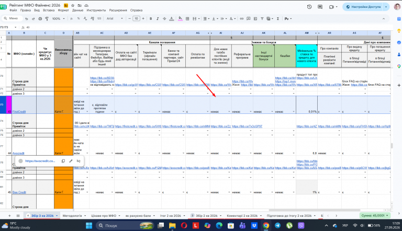Viewport: 402px width, 231px height.
Task: Format cells as percent
Action: [79, 18]
